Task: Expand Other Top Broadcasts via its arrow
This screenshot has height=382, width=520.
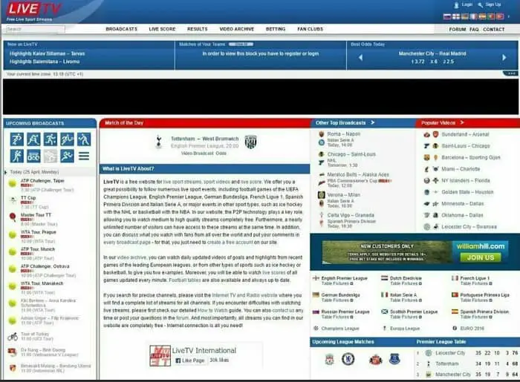Action: [x=373, y=122]
